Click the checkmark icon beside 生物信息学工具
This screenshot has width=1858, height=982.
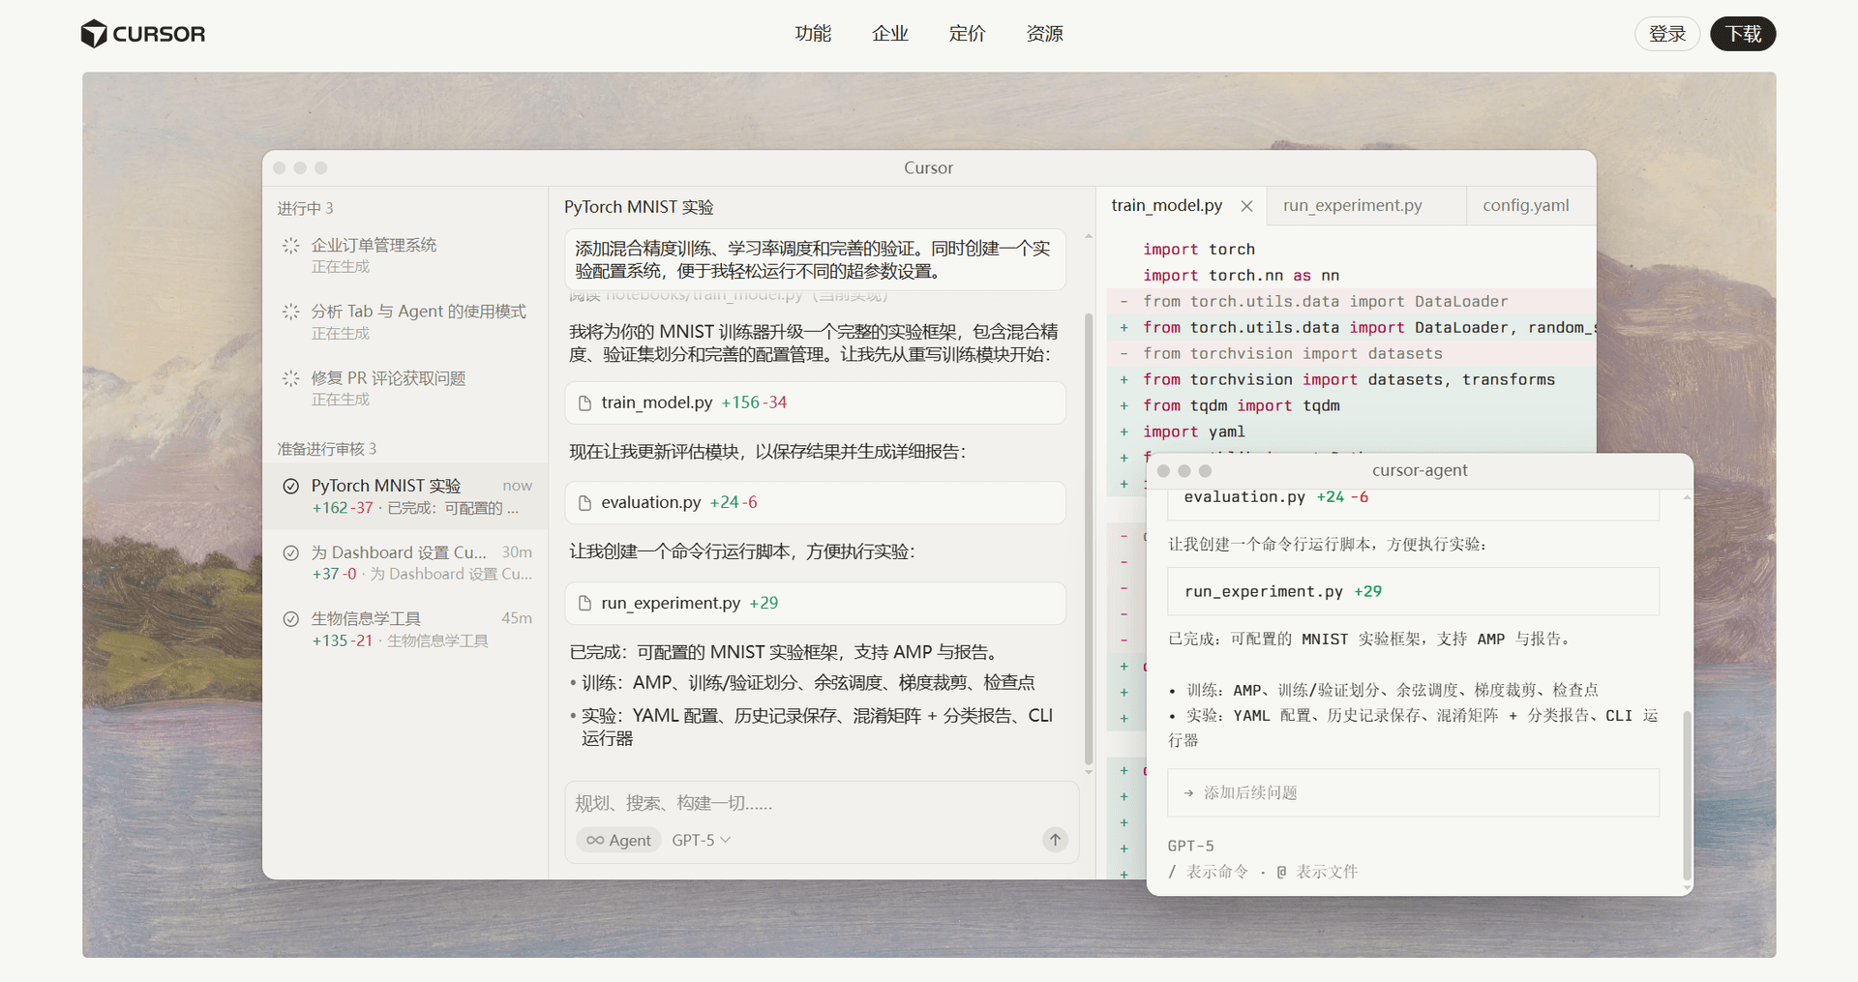click(292, 618)
